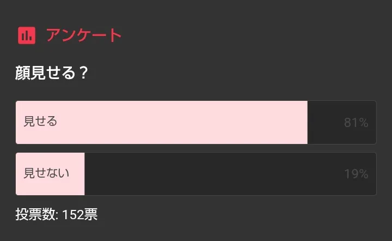Click the poll question 顔見せる？
This screenshot has width=392, height=241.
pos(52,73)
